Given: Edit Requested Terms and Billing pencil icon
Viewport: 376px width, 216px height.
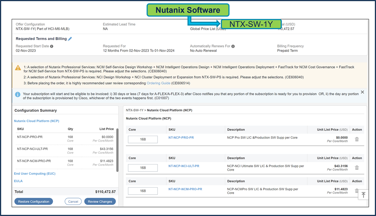Looking at the screenshot, I should (x=70, y=39).
